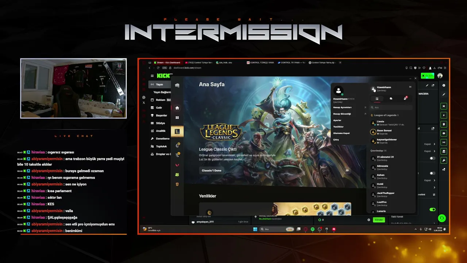Click the Classic'i Dene button
467x263 pixels.
coord(212,171)
